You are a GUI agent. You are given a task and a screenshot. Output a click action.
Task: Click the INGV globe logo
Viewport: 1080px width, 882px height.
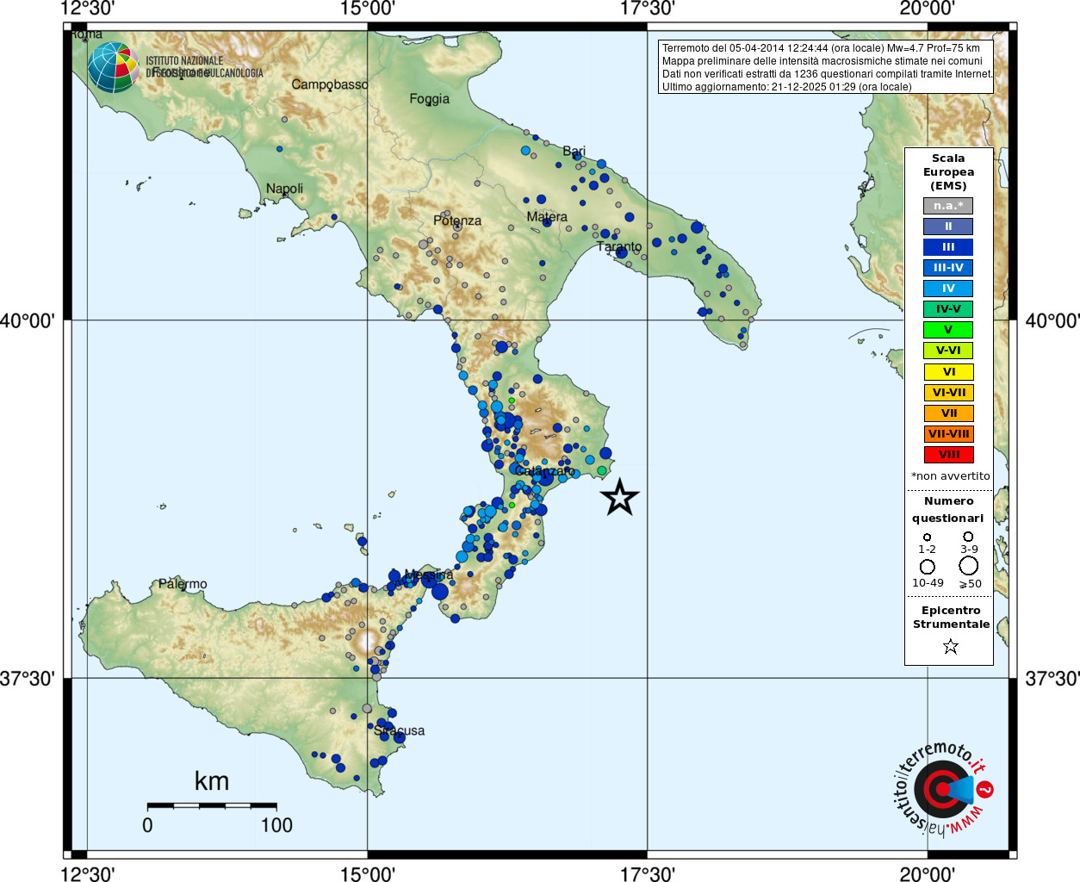114,67
